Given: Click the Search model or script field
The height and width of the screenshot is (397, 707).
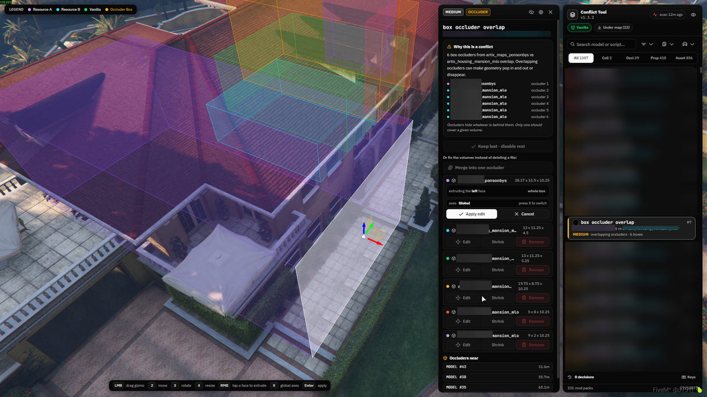Looking at the screenshot, I should [601, 44].
